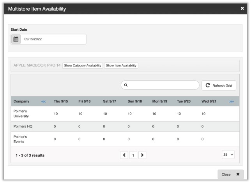Image resolution: width=251 pixels, height=183 pixels.
Task: Click Show Category Availability button
Action: pyautogui.click(x=83, y=66)
